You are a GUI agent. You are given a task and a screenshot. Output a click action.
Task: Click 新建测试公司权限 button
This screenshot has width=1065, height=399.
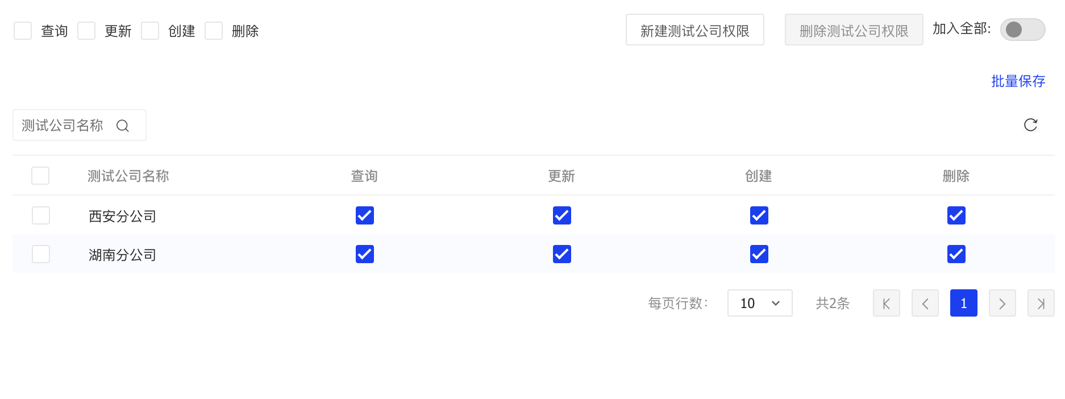[695, 30]
